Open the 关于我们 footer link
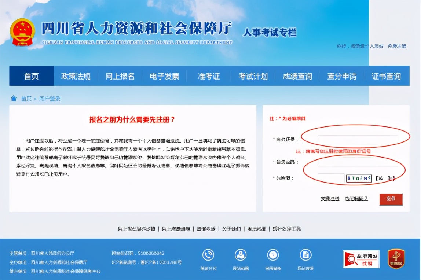Screen dimensions: 421x280 [231, 229]
